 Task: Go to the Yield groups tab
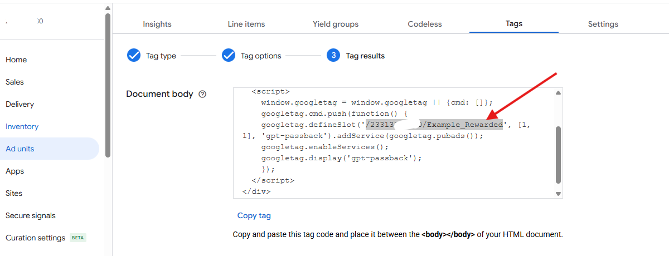336,24
